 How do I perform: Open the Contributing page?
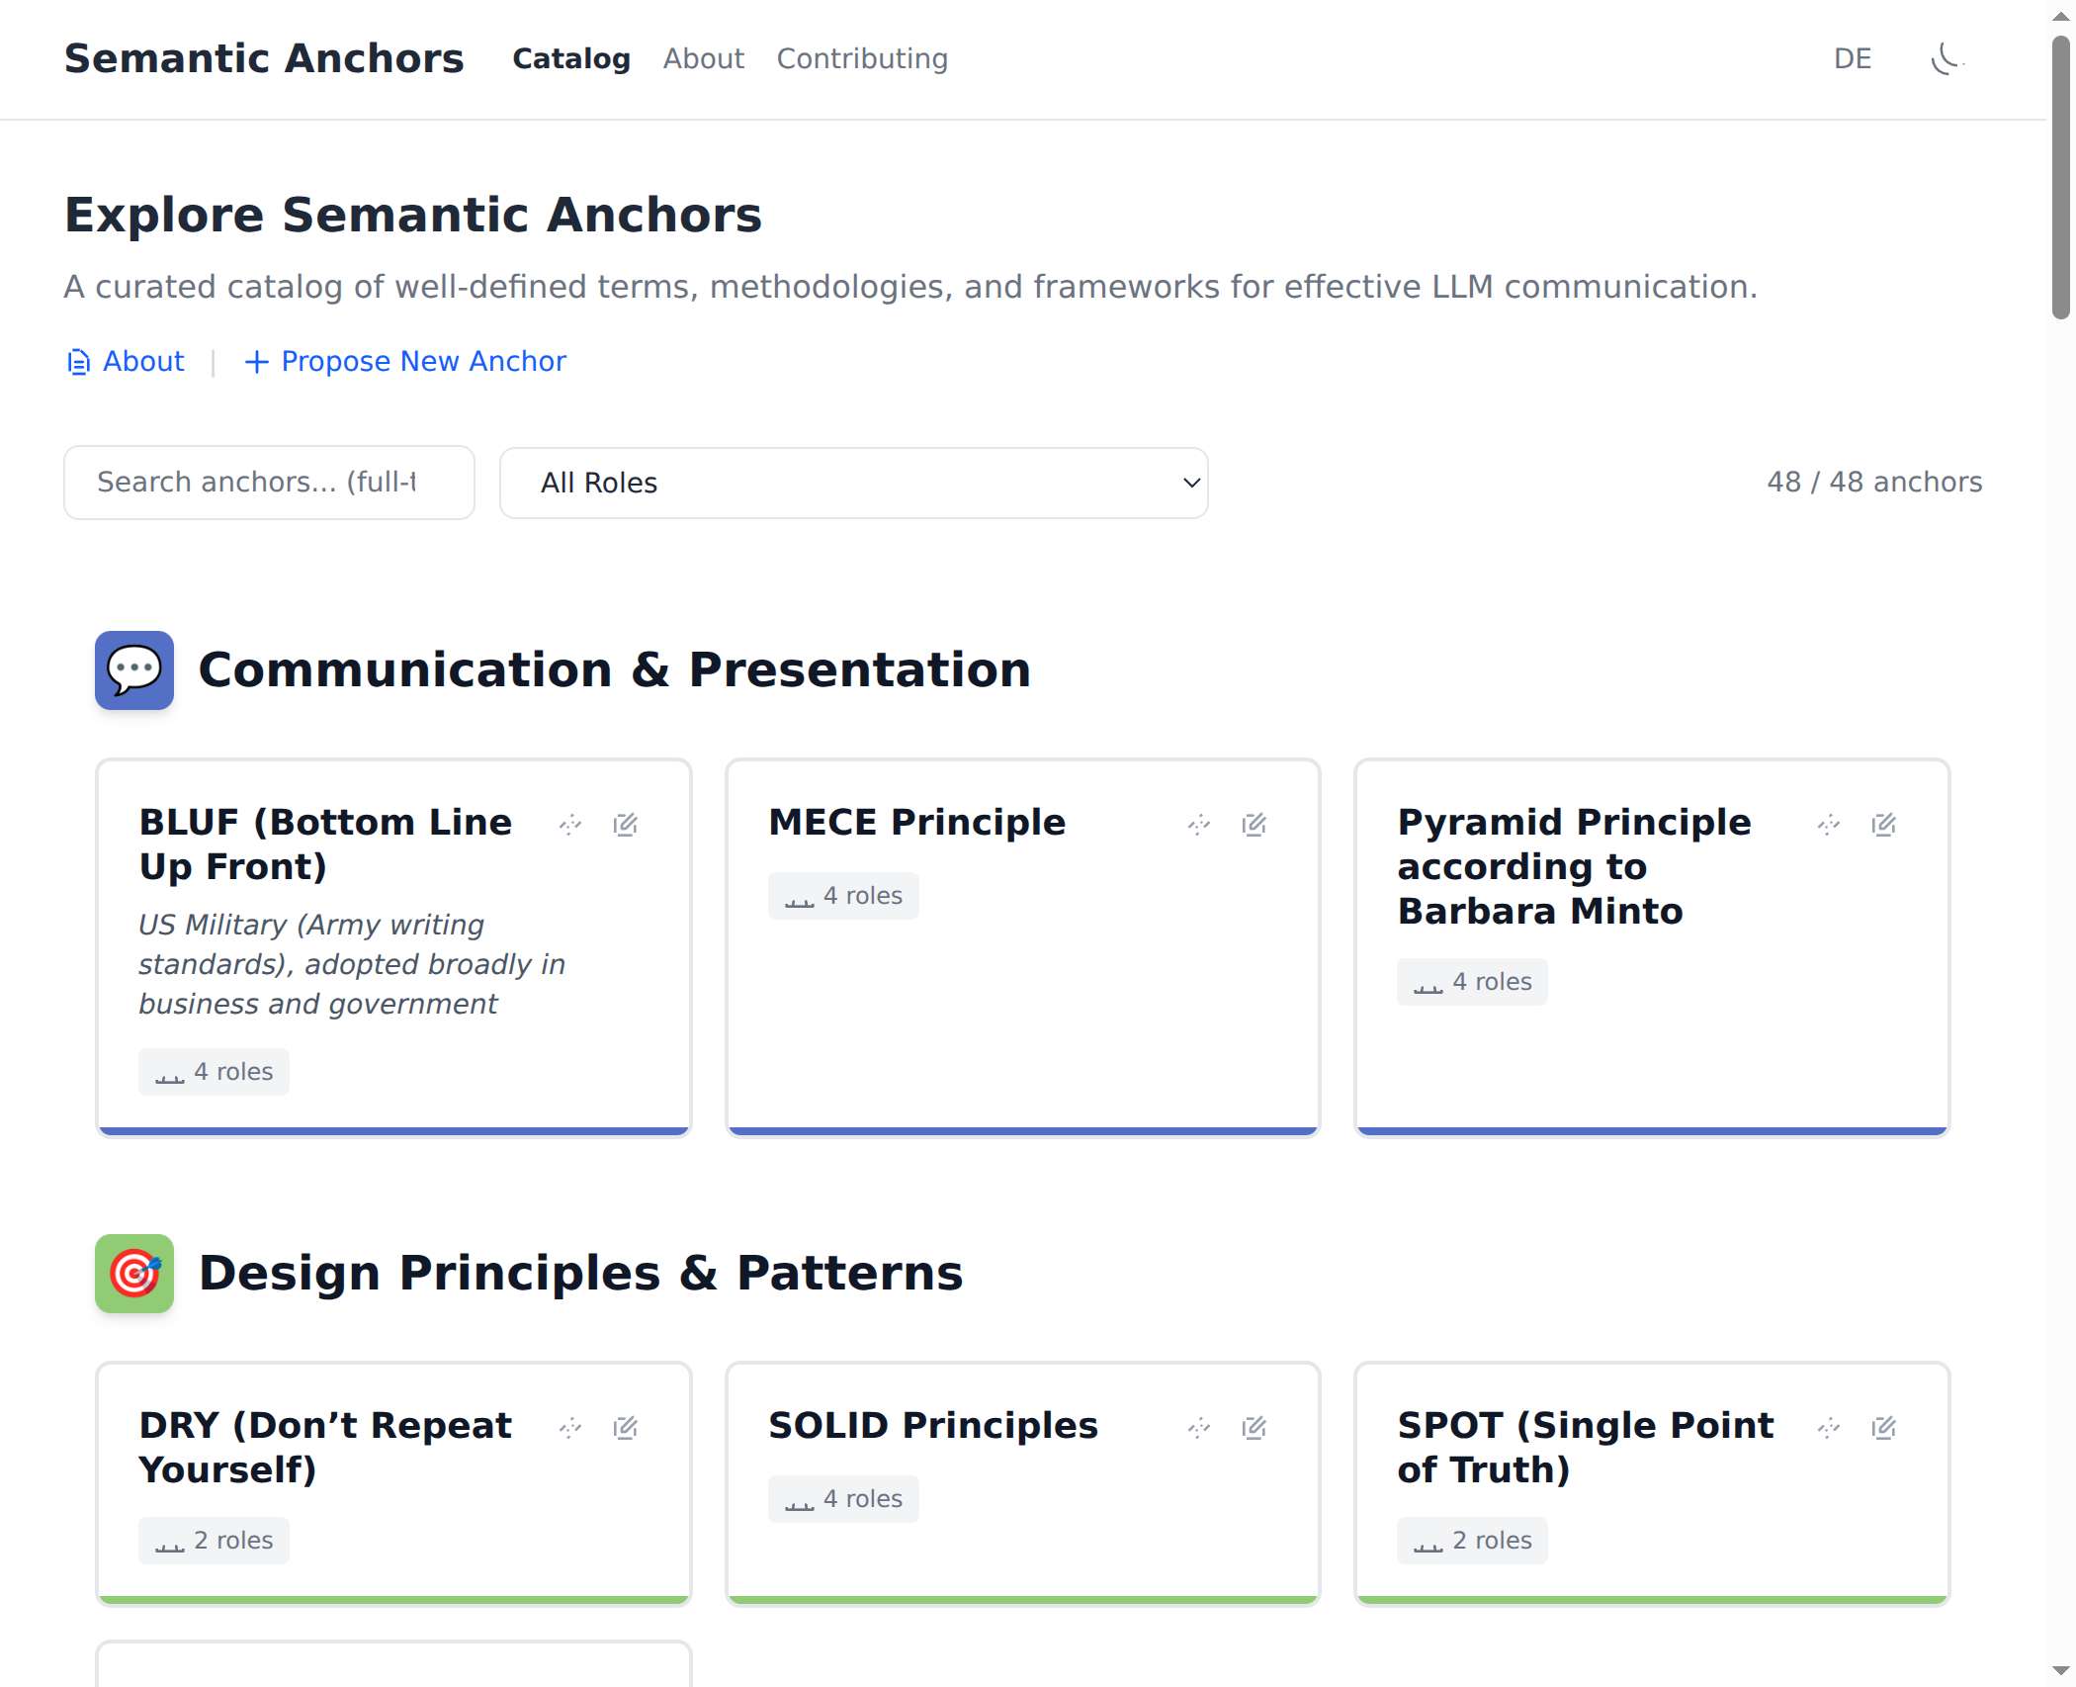tap(862, 58)
